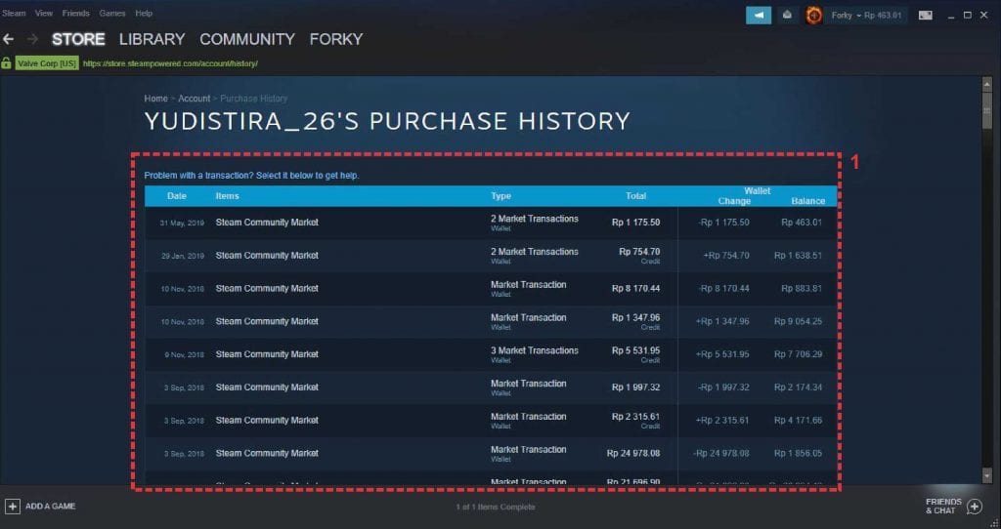Click the Wallet Change column header

tap(734, 201)
